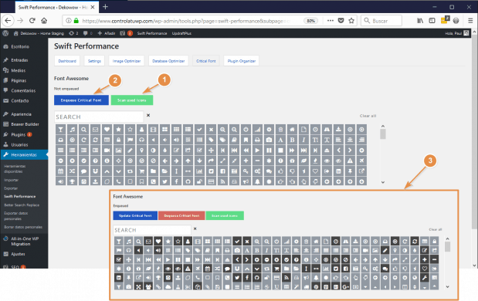This screenshot has width=478, height=301.
Task: Go to the browser home page icon
Action: pos(44,21)
